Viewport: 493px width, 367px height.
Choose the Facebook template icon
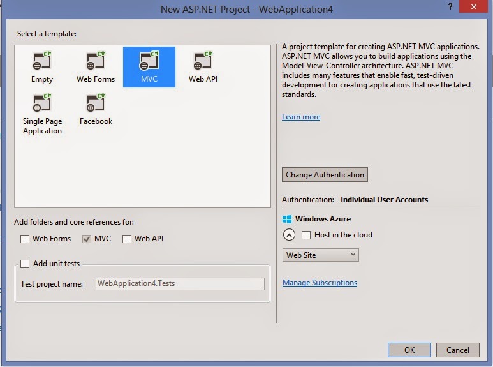tap(96, 103)
